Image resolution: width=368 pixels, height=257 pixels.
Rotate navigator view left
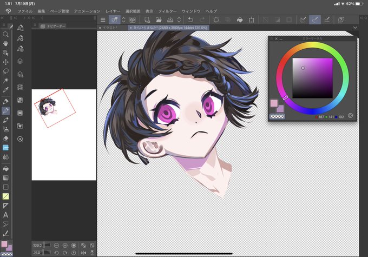pos(56,253)
